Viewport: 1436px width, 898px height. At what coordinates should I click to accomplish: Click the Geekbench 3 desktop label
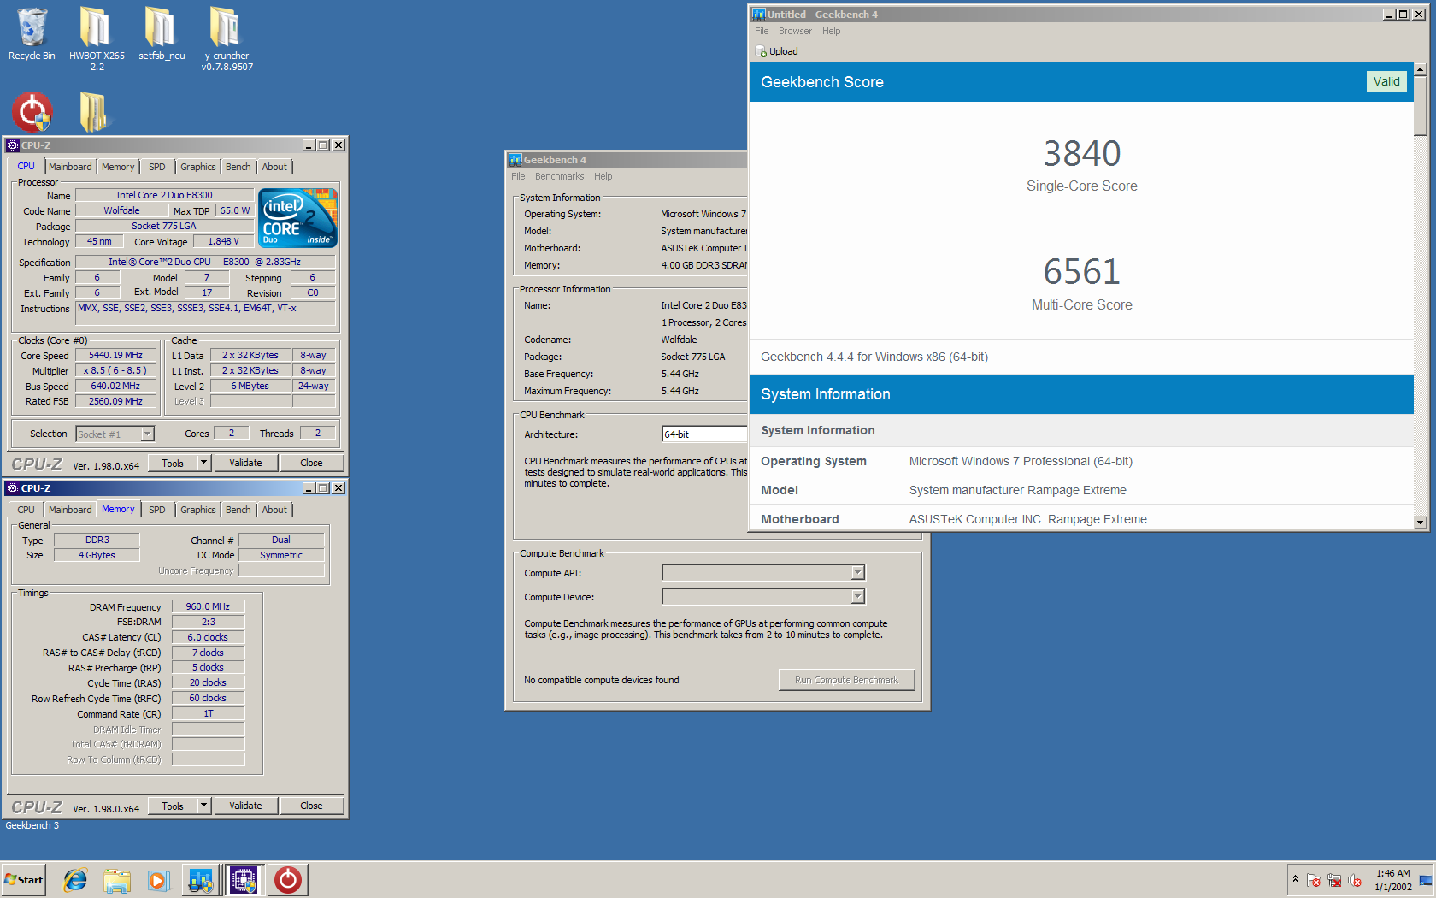click(x=32, y=825)
